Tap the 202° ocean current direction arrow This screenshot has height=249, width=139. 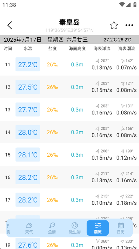tap(98, 61)
